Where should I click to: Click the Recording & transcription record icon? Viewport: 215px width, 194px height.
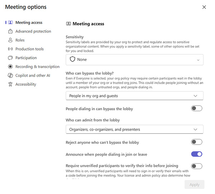click(10, 67)
